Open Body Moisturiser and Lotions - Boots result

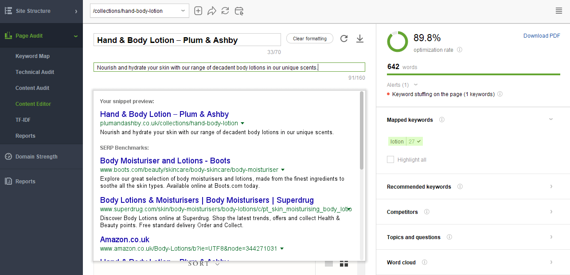165,161
